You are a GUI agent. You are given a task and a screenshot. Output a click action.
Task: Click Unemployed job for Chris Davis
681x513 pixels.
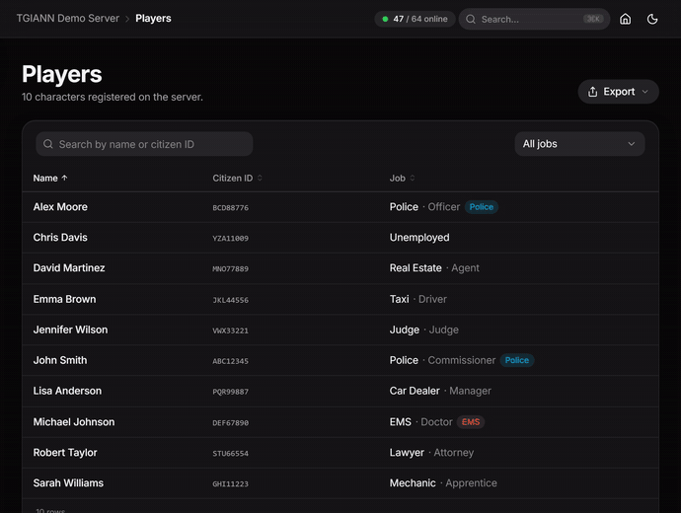[419, 238]
